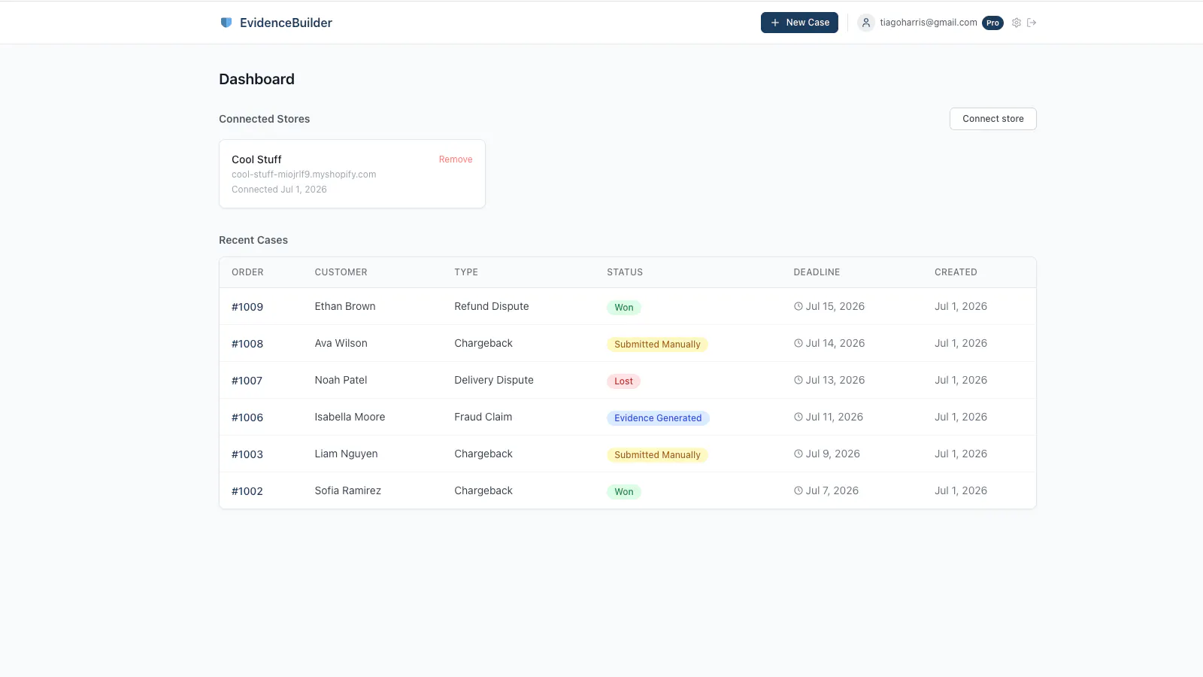Select customer Noah Patel
Screen dimensions: 1203x677
341,380
